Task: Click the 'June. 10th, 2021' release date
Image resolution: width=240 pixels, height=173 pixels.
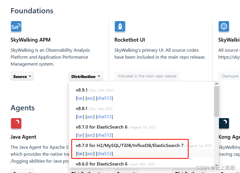Action: tap(142, 164)
